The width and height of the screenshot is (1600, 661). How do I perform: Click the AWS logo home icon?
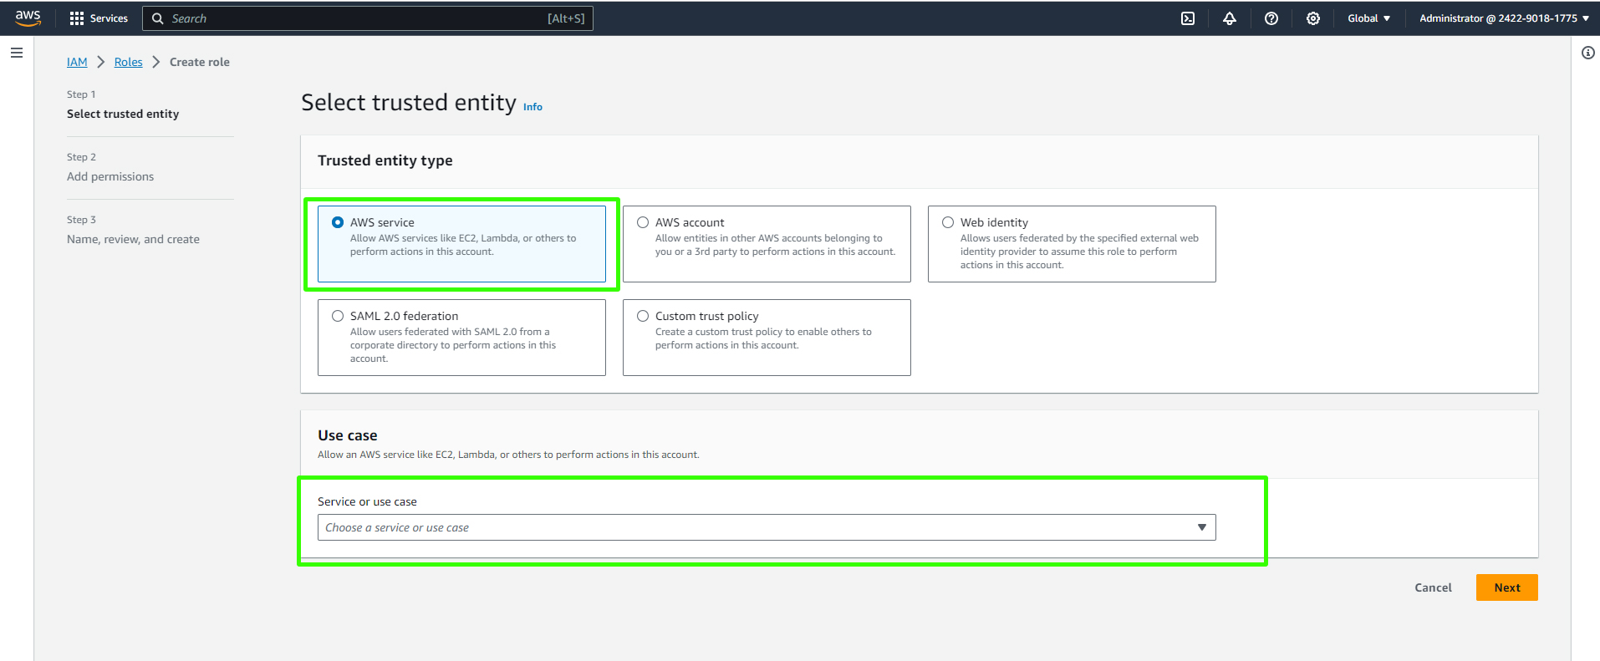click(28, 18)
